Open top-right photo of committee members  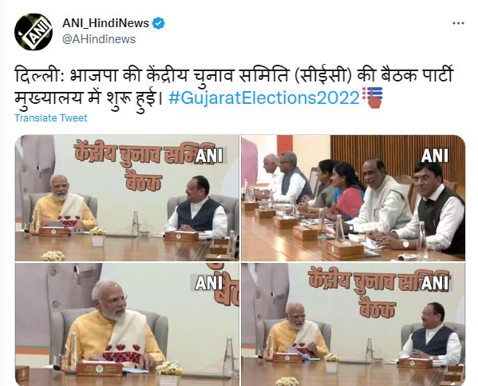pos(354,198)
